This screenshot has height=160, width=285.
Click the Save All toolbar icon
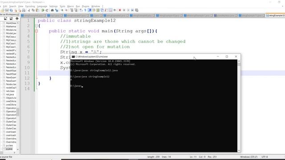11,10
